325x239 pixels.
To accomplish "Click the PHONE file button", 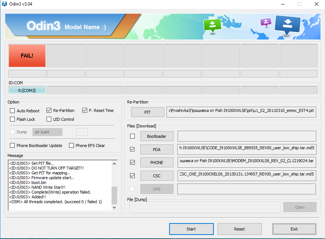I will tap(157, 163).
